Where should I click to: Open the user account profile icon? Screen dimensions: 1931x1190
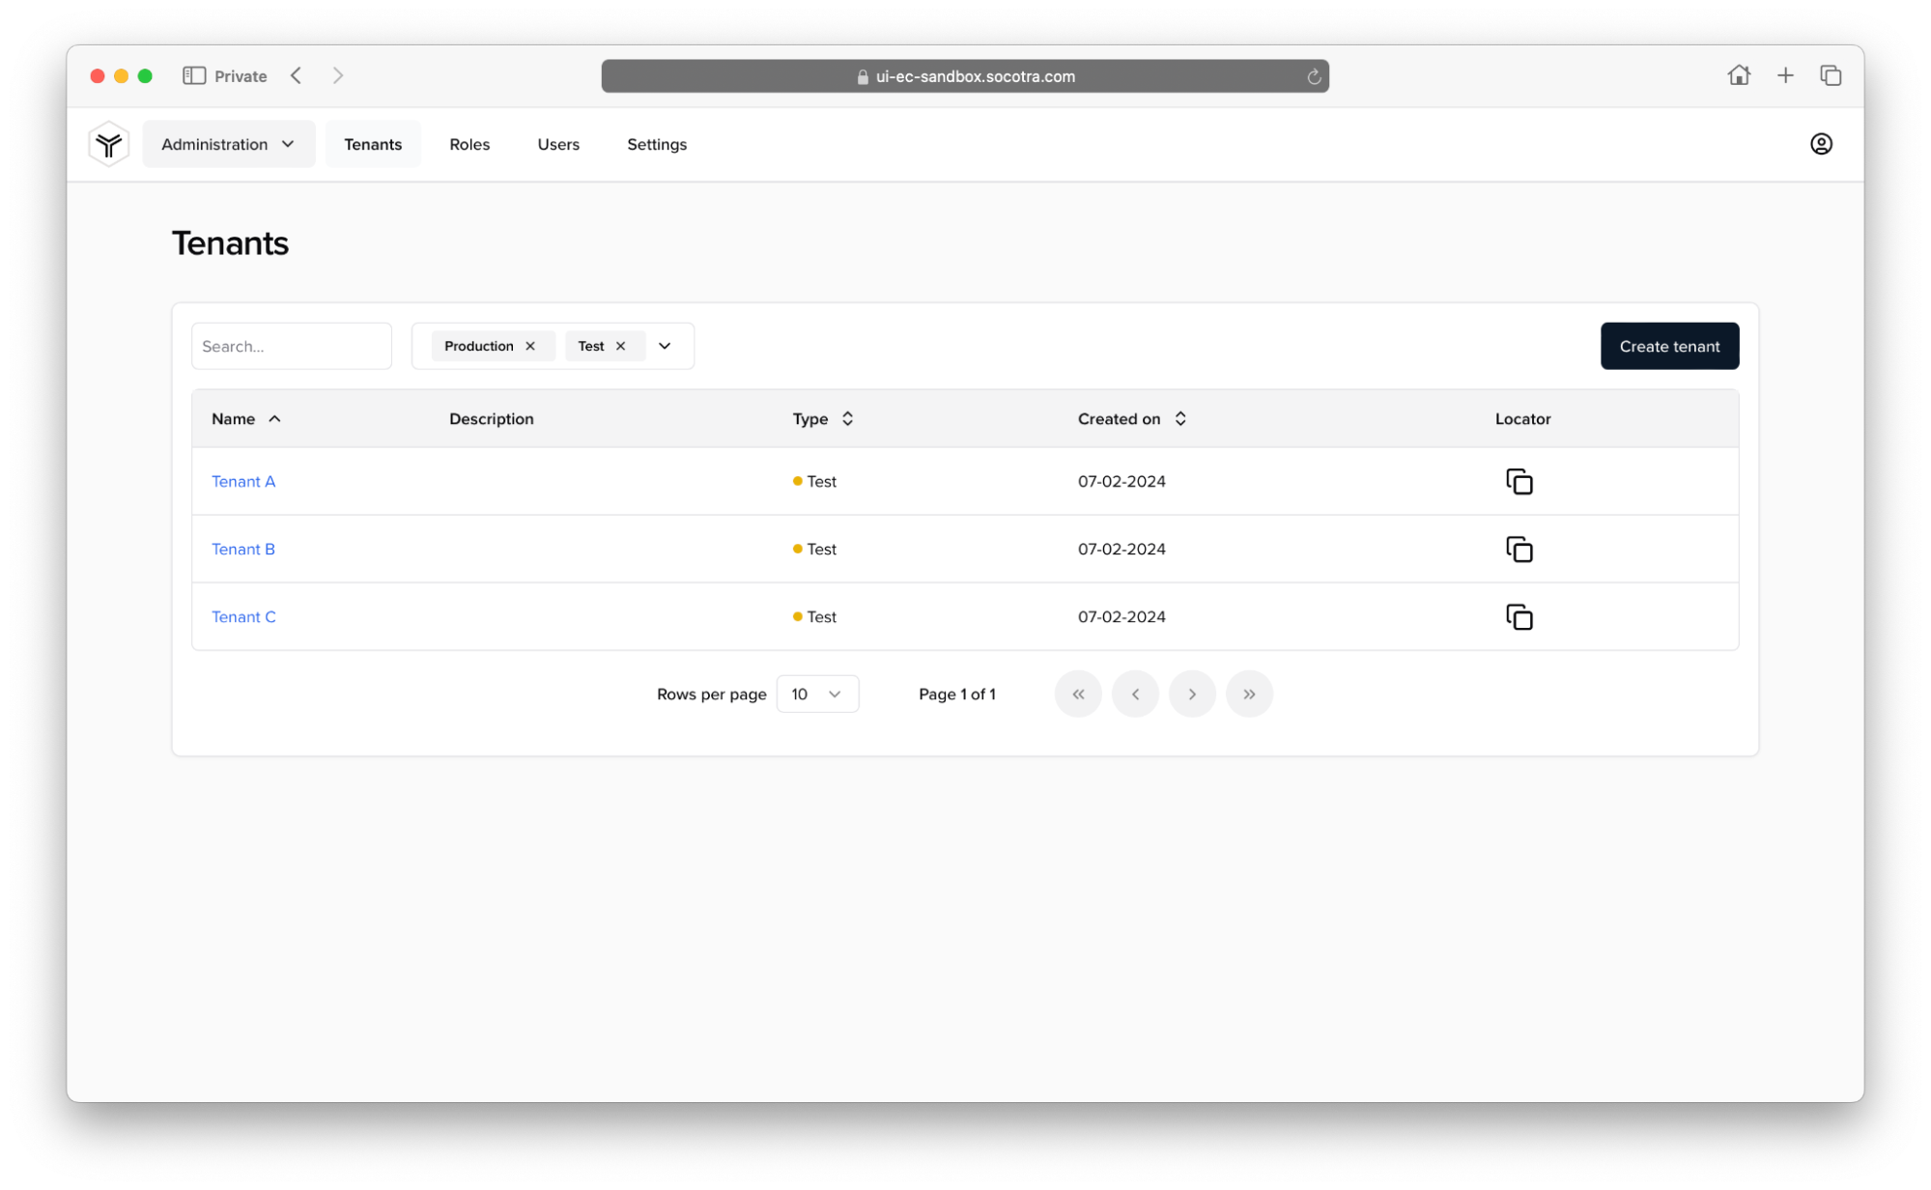[1820, 144]
